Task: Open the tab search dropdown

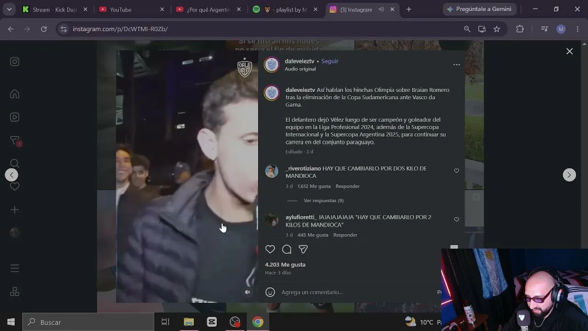Action: (x=9, y=9)
